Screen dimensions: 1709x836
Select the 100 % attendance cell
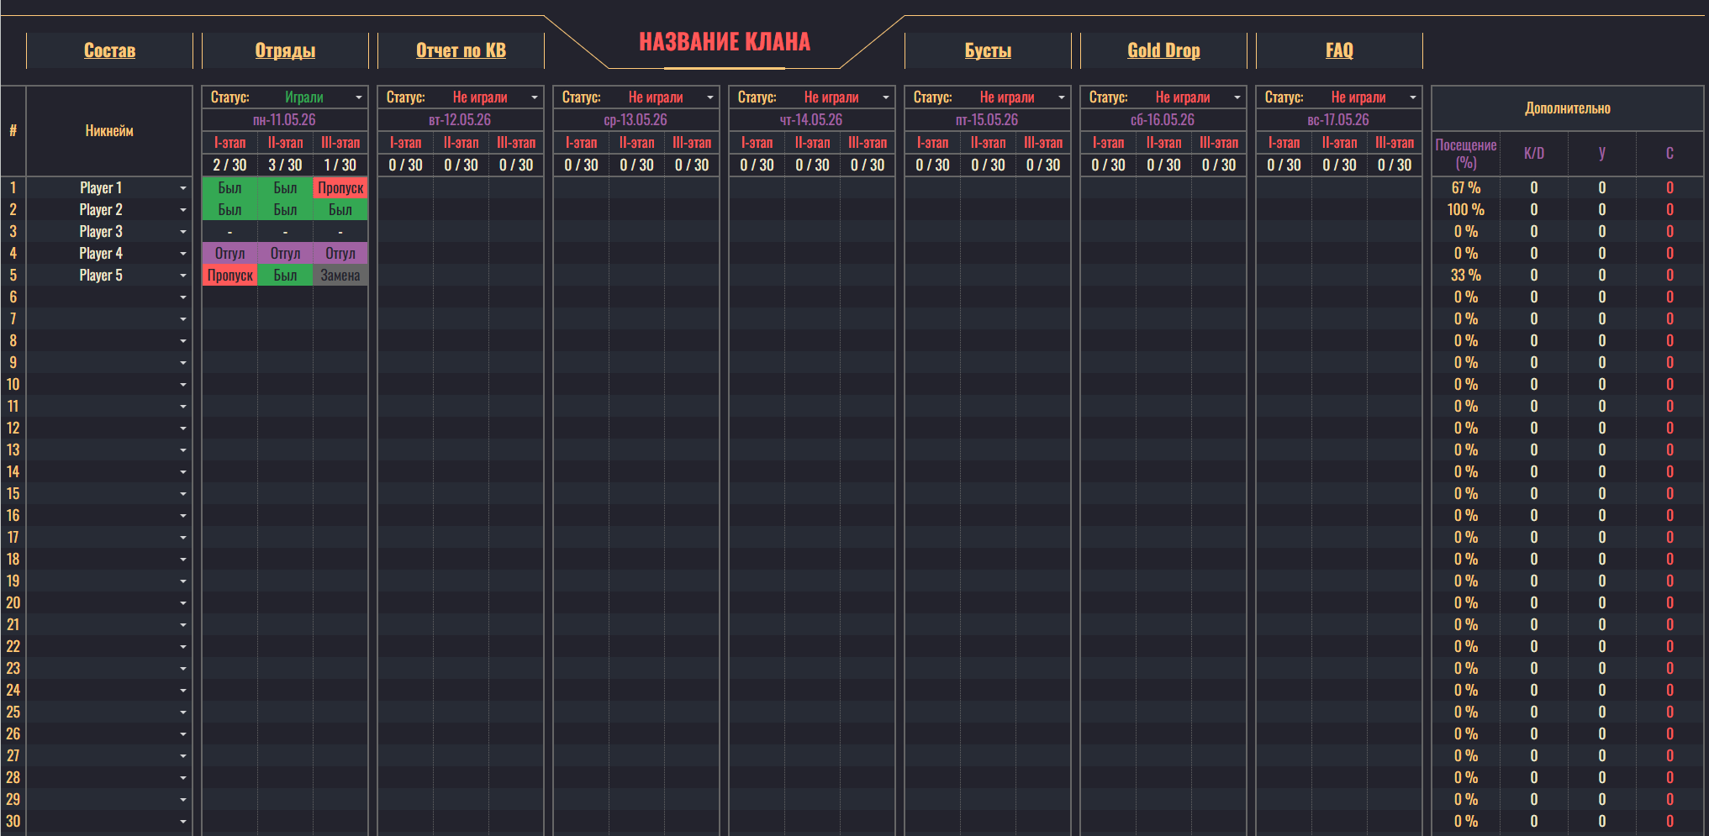[1466, 210]
